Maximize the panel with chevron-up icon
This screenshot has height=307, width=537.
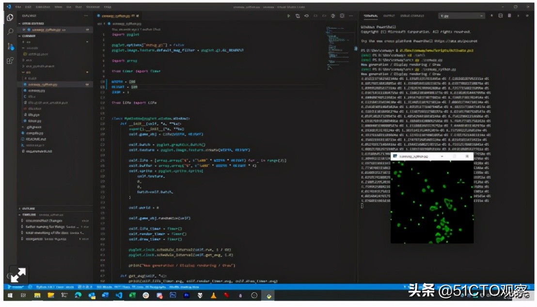pyautogui.click(x=518, y=16)
